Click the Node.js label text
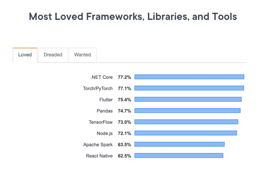The height and width of the screenshot is (172, 266). click(x=105, y=133)
